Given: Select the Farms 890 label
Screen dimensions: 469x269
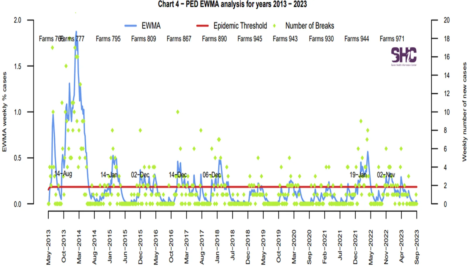Looking at the screenshot, I should (x=214, y=39).
